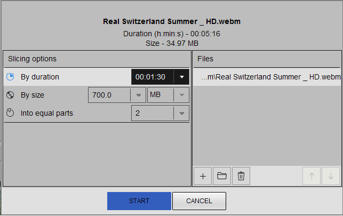
Task: Click the pie icon beside Into equal parts
Action: [x=10, y=113]
